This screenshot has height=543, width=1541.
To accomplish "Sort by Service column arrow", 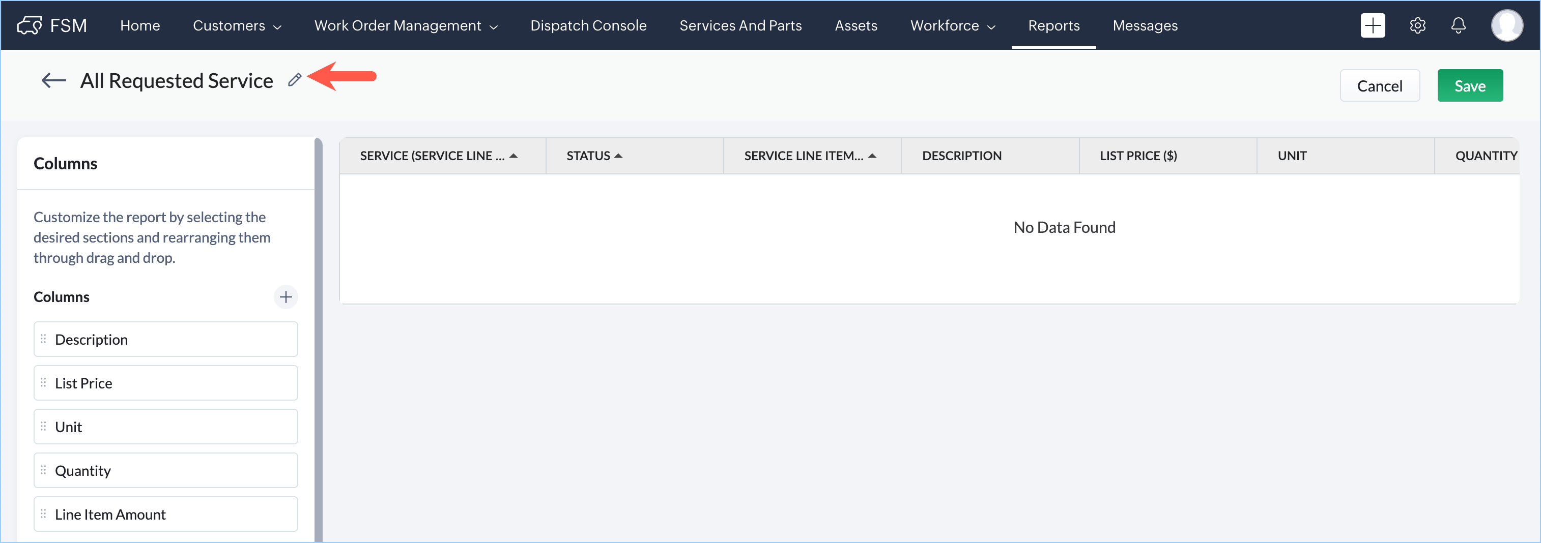I will click(x=513, y=155).
